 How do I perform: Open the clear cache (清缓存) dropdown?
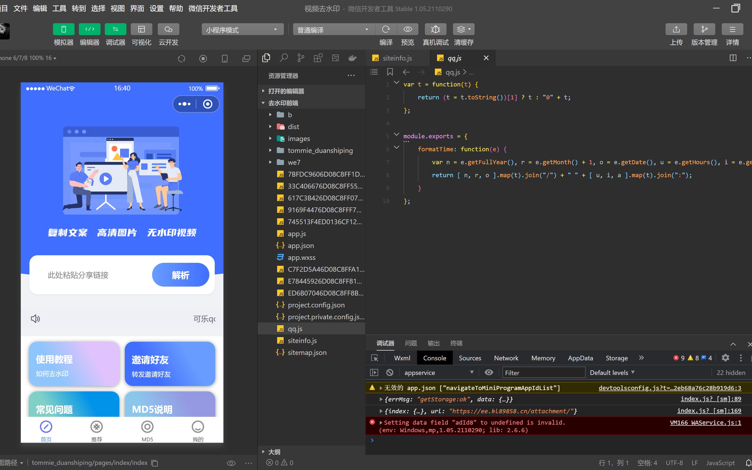463,29
